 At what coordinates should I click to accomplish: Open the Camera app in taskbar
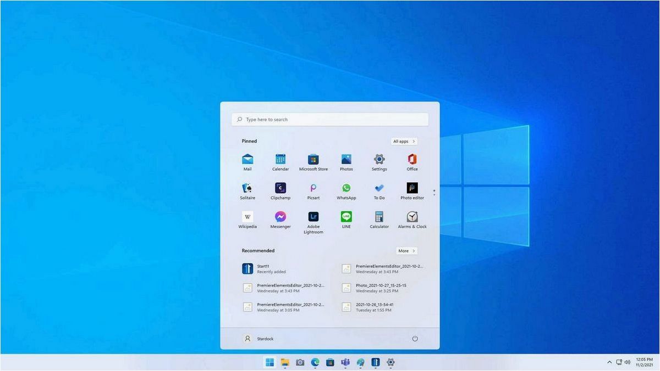[x=300, y=362]
